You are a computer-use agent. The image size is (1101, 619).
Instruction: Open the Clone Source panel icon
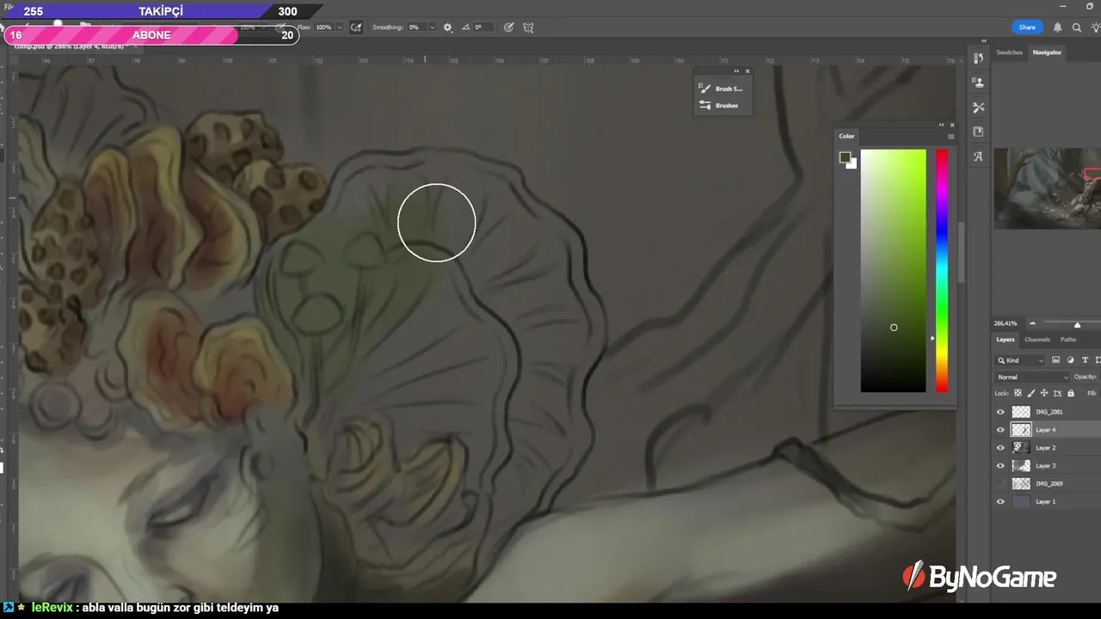pyautogui.click(x=978, y=83)
